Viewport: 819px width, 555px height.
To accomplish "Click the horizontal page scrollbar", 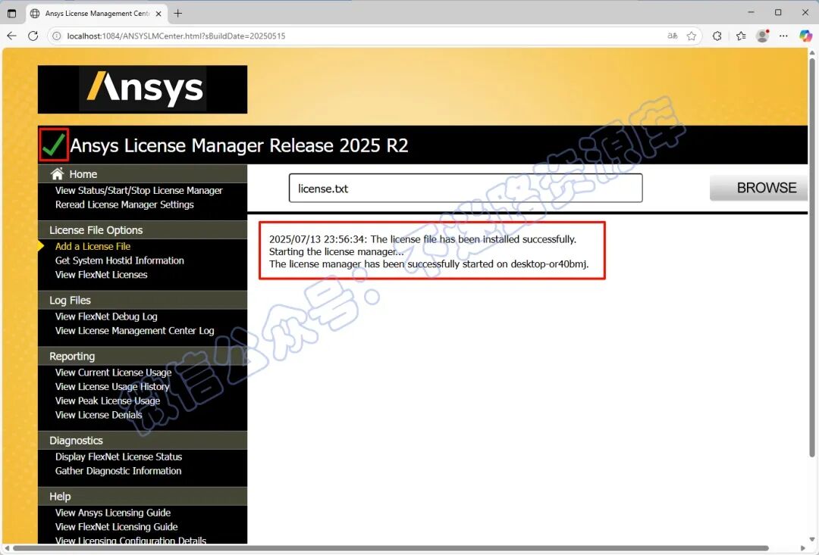I will click(391, 547).
